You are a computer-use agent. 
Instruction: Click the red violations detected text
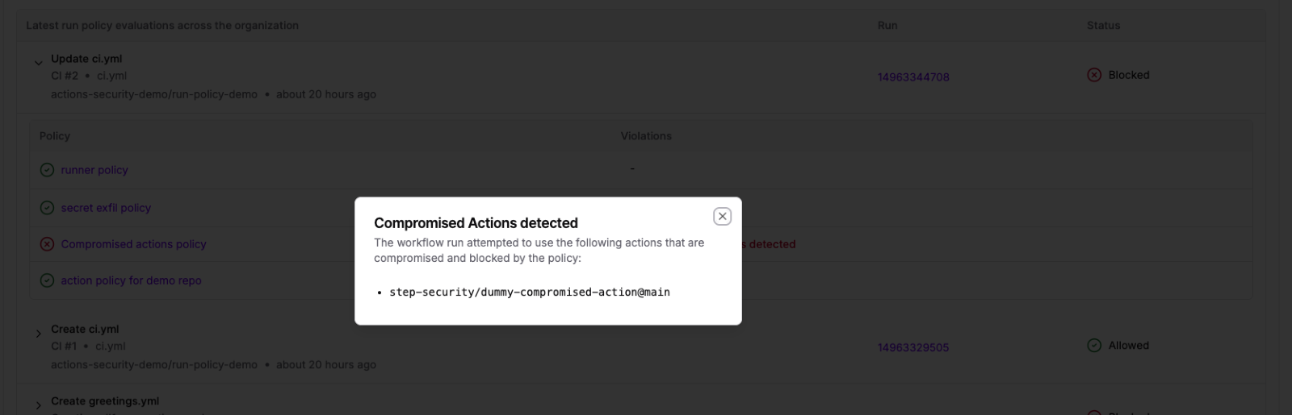tap(769, 244)
